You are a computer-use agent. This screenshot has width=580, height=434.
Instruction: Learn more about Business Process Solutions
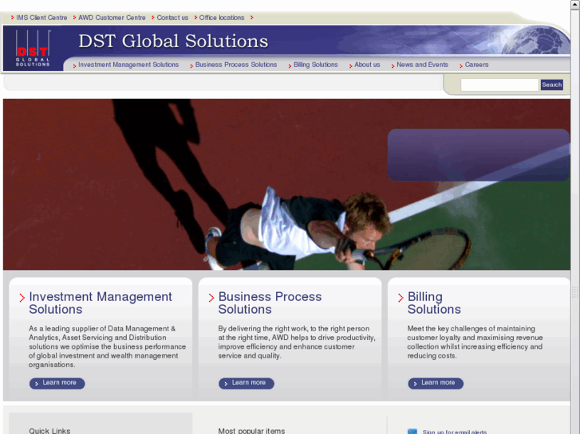[x=247, y=383]
